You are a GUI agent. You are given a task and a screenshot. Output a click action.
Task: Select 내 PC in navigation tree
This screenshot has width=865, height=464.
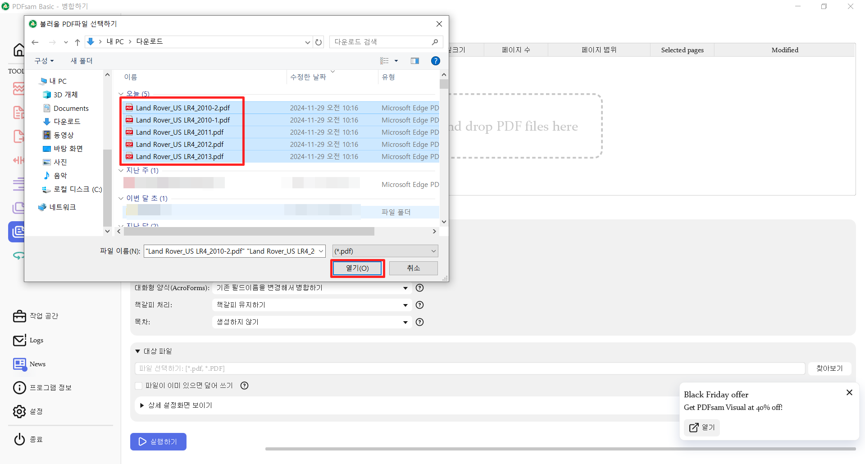point(53,81)
